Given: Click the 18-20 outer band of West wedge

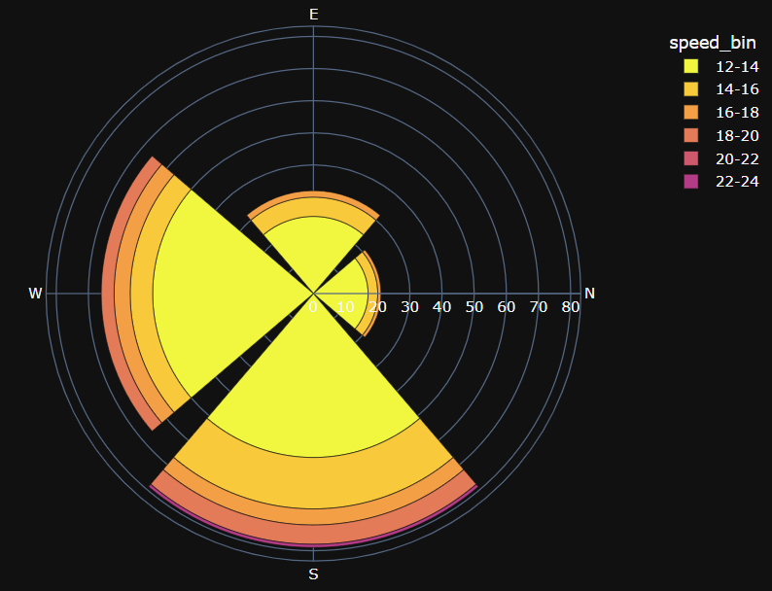Looking at the screenshot, I should click(x=108, y=294).
